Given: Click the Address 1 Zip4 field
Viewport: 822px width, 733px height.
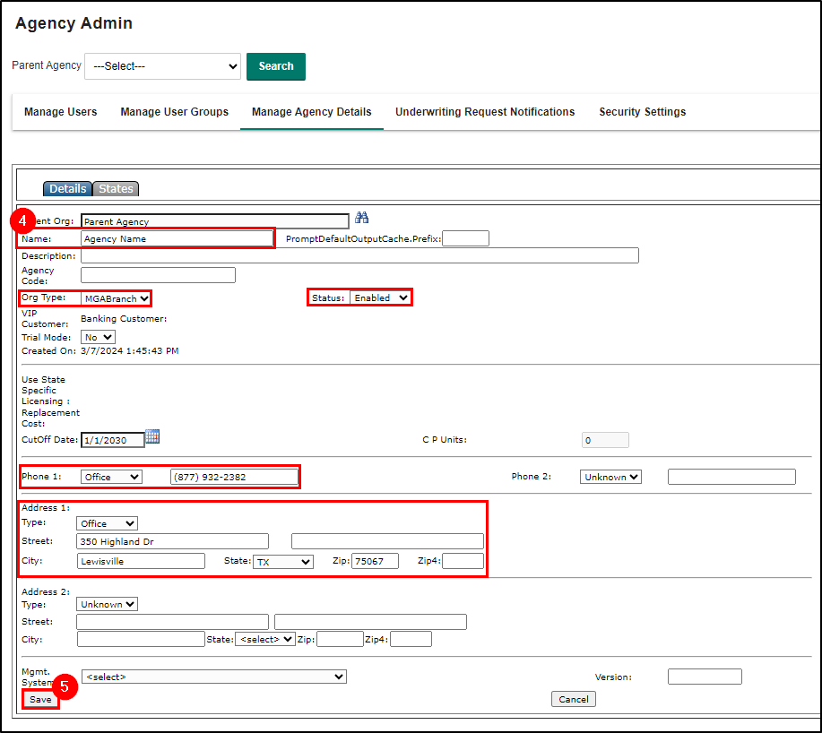Looking at the screenshot, I should 463,561.
